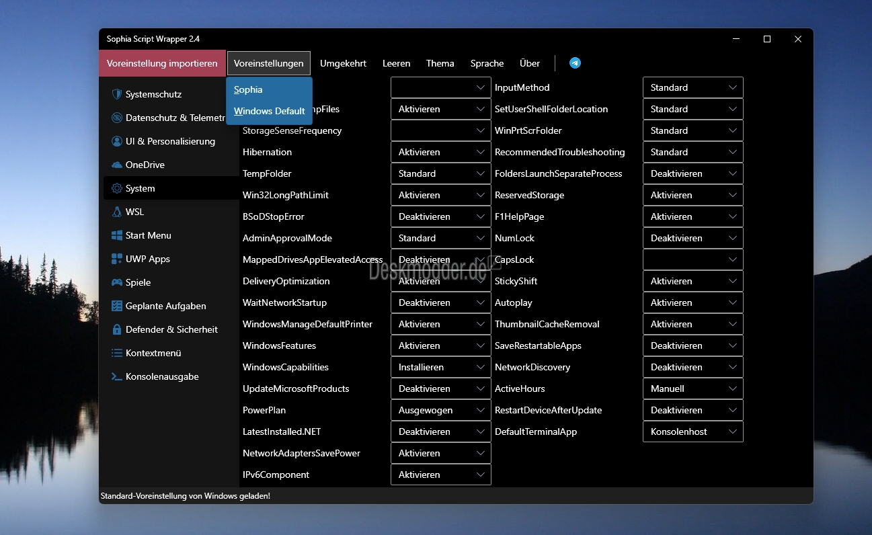Viewport: 872px width, 535px height.
Task: Choose the Sophia preset from the dropdown menu
Action: 270,89
